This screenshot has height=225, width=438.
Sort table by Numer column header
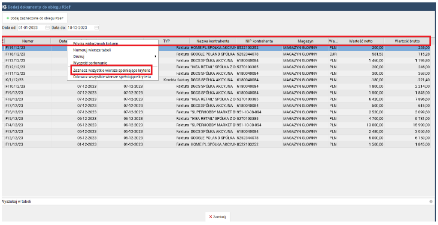coord(28,41)
